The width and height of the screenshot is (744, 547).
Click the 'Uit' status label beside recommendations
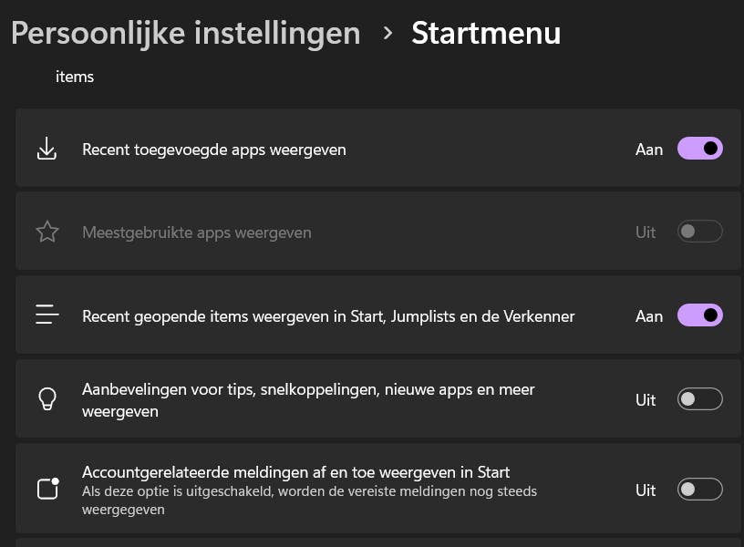646,400
